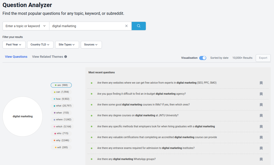This screenshot has height=165, width=274.
Task: Switch to View Related Themes tab
Action: [x=48, y=57]
